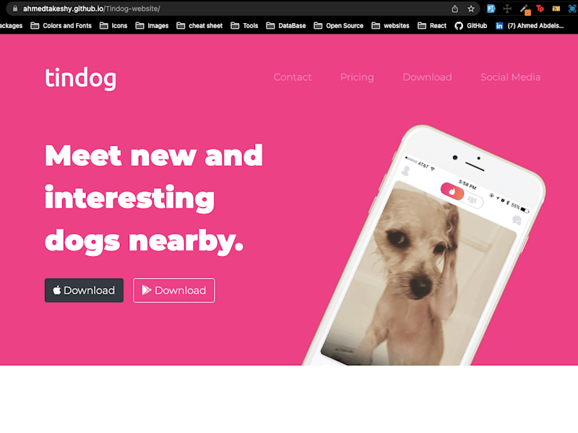Click the share page icon in address bar
The image size is (578, 433).
coord(455,9)
